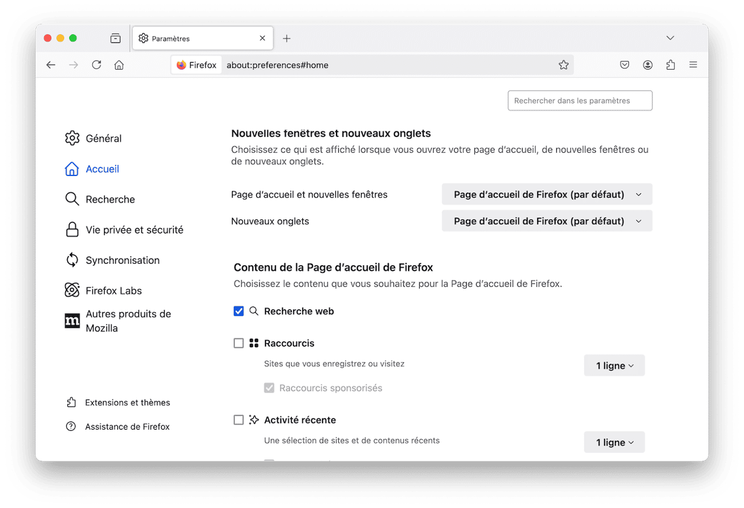Enable the Activité récente checkbox
This screenshot has width=744, height=508.
239,420
